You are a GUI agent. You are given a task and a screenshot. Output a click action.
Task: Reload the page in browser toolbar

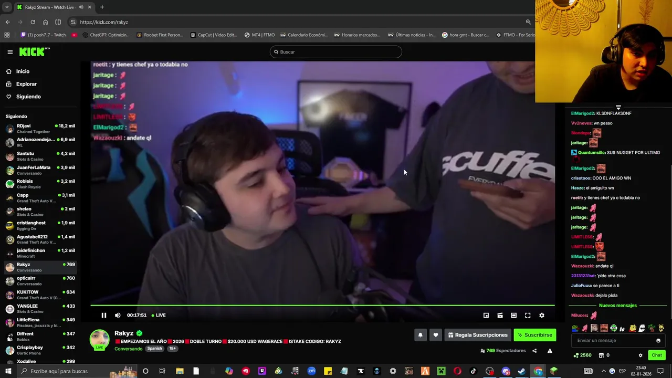point(33,22)
